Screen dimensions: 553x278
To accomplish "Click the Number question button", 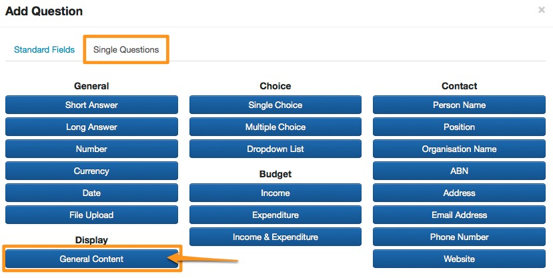I will click(x=91, y=149).
